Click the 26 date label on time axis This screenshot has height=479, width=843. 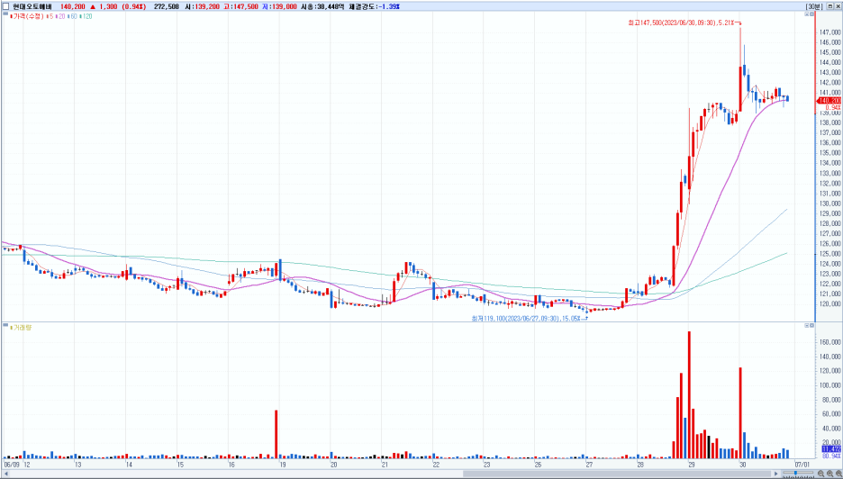pyautogui.click(x=538, y=465)
